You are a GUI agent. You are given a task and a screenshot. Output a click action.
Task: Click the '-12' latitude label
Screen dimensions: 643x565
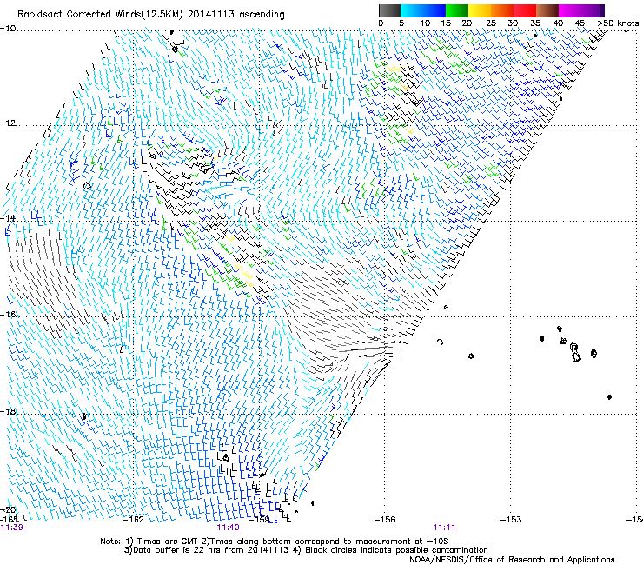point(8,123)
